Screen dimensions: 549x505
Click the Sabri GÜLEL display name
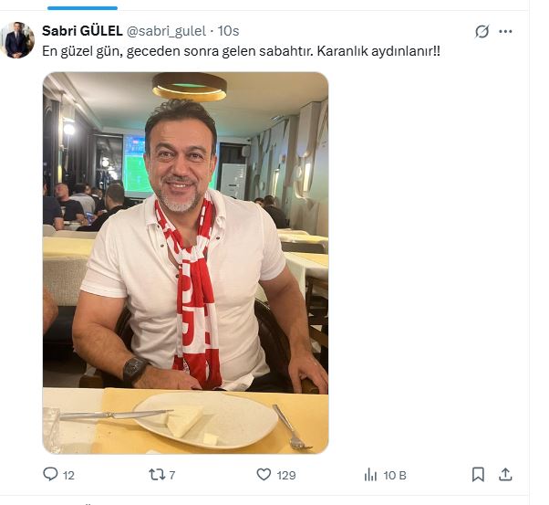coord(82,31)
